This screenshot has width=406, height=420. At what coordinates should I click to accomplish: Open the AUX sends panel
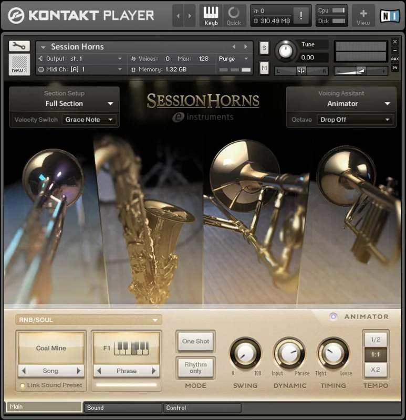tap(395, 59)
